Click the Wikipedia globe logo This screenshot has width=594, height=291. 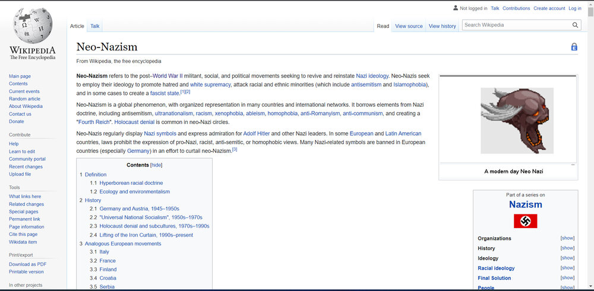[32, 26]
